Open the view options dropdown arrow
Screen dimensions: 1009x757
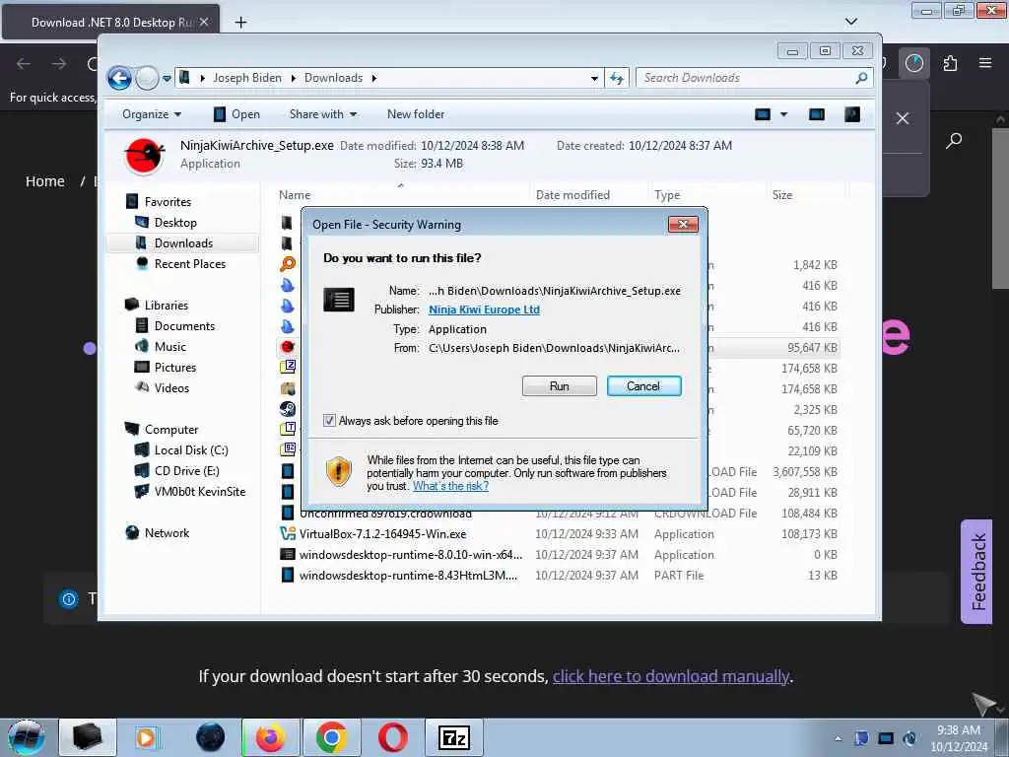783,114
